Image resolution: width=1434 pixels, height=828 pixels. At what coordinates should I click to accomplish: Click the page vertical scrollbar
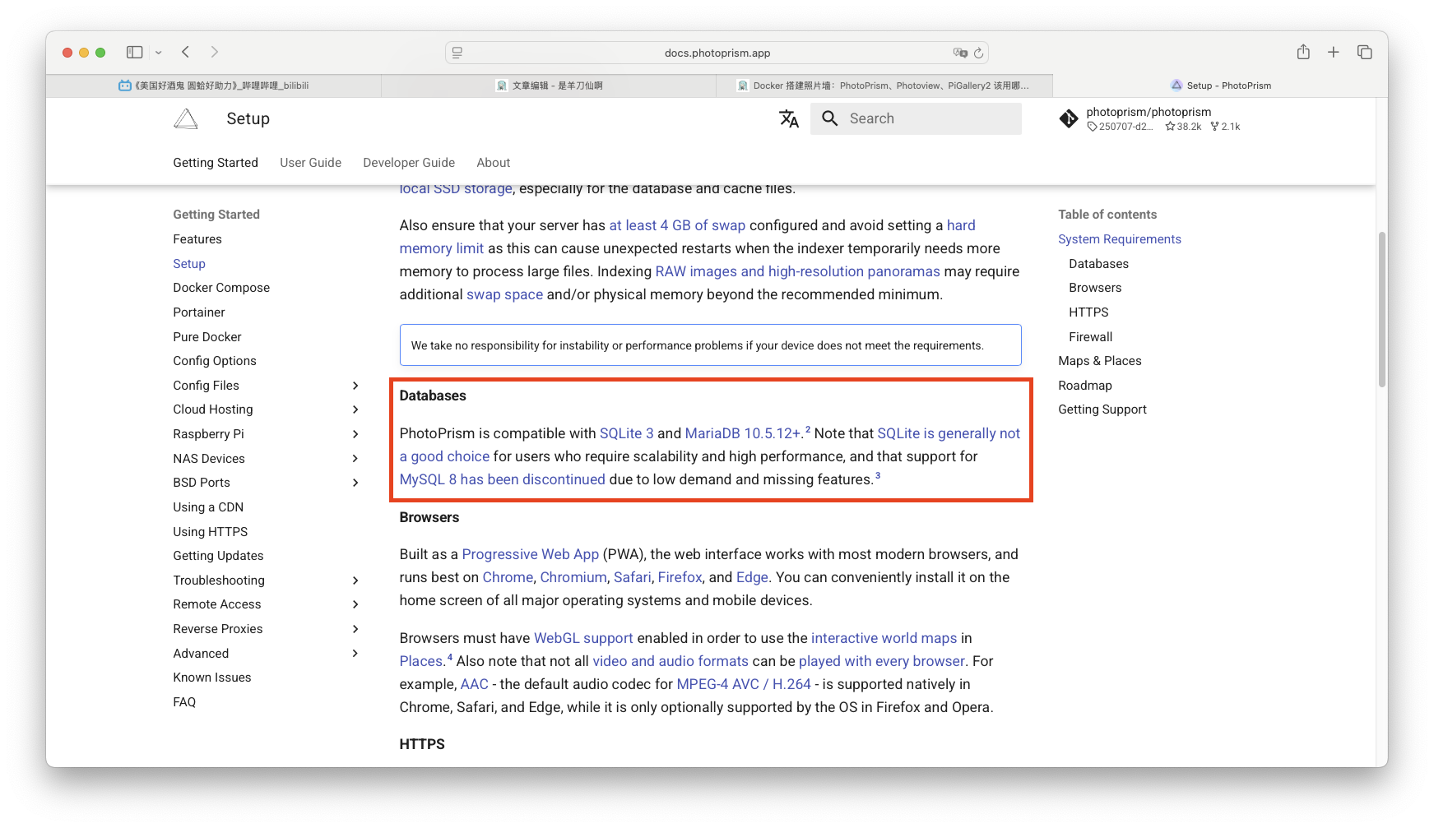(x=1381, y=309)
